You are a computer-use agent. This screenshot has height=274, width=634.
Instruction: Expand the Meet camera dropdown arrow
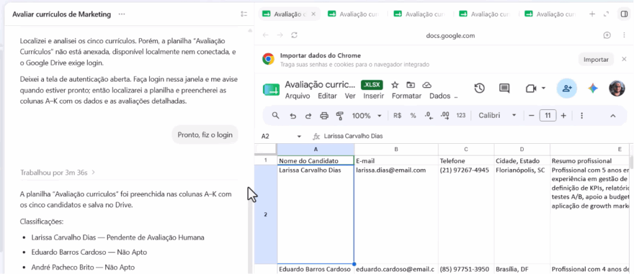544,88
